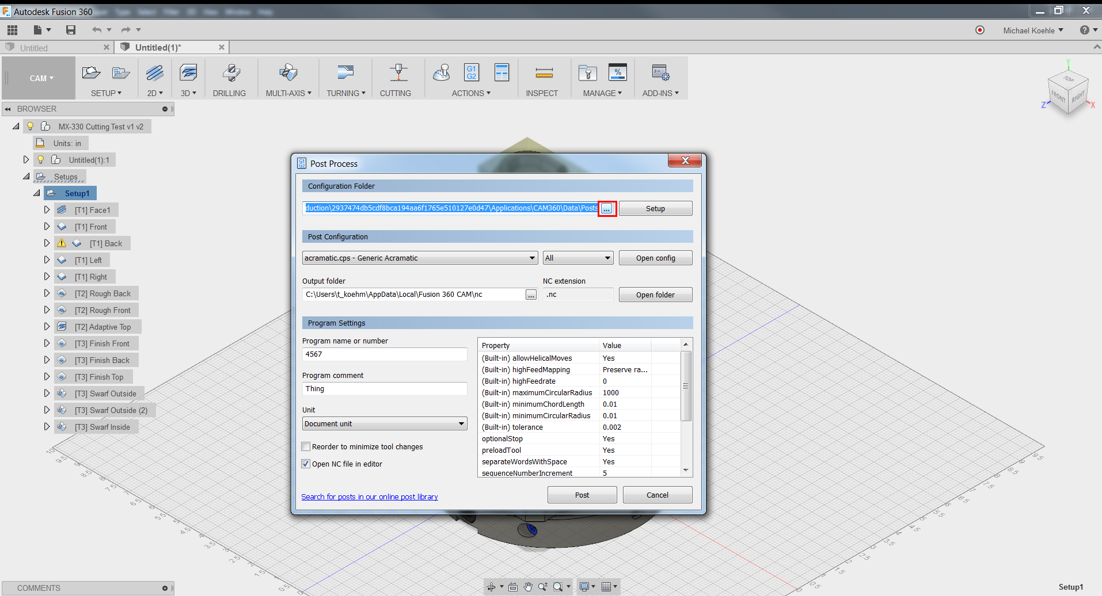Click the Multi-Axis toolpath icon
Image resolution: width=1102 pixels, height=596 pixels.
288,72
